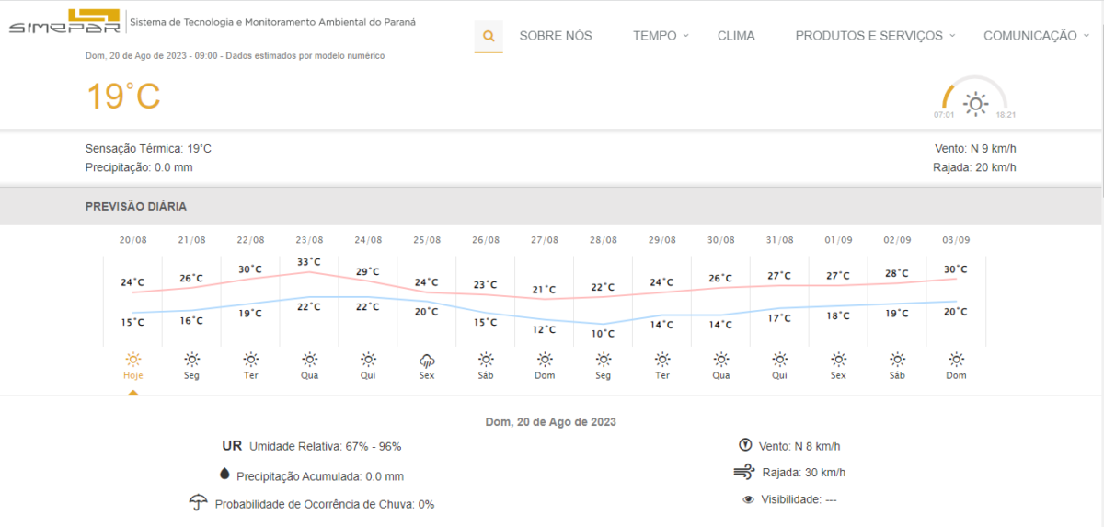The height and width of the screenshot is (527, 1104).
Task: Click the sunrise-sunset arc sun icon
Action: coord(975,102)
